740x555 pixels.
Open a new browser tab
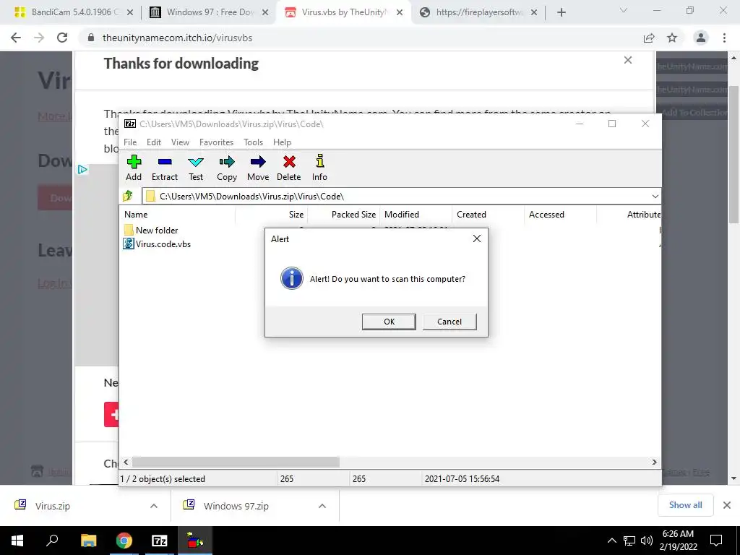point(561,12)
